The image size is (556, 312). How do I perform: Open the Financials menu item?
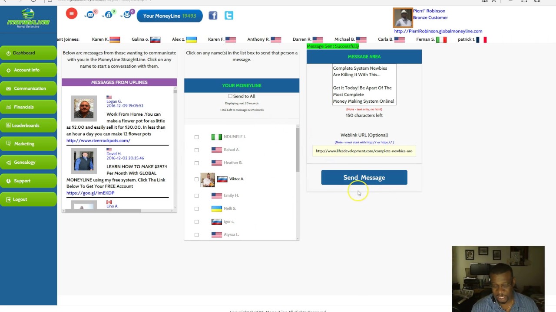tap(28, 107)
